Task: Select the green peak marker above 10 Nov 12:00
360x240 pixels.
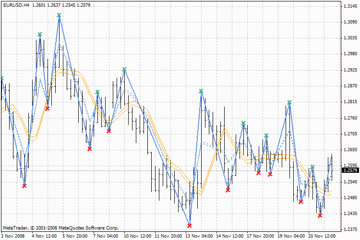Action: tap(124, 70)
